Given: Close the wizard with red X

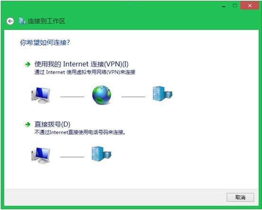Looking at the screenshot, I should pos(250,6).
